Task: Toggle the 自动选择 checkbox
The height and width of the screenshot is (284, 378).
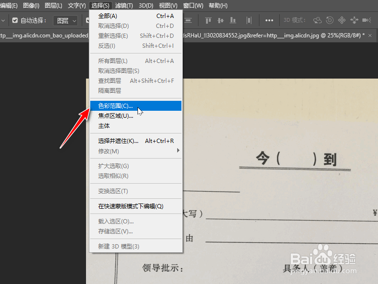Action: 15,20
